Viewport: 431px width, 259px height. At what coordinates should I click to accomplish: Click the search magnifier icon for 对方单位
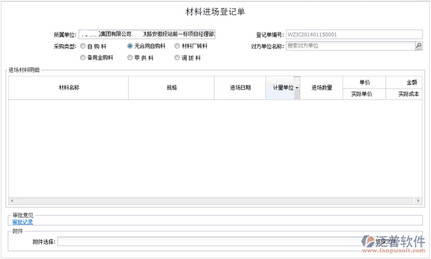point(419,46)
